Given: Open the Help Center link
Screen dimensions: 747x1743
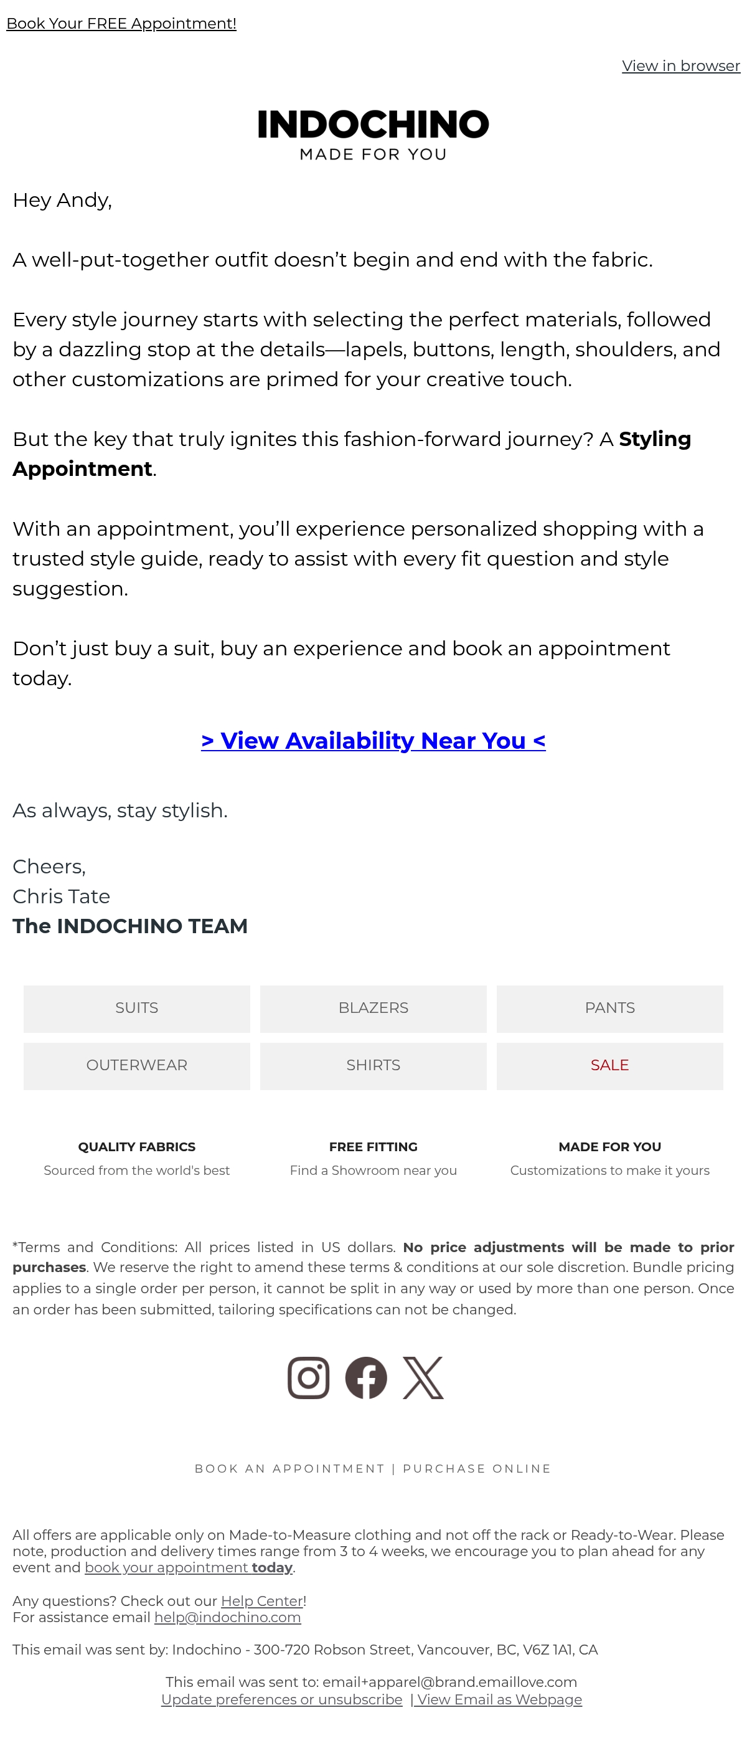Looking at the screenshot, I should [x=261, y=1601].
